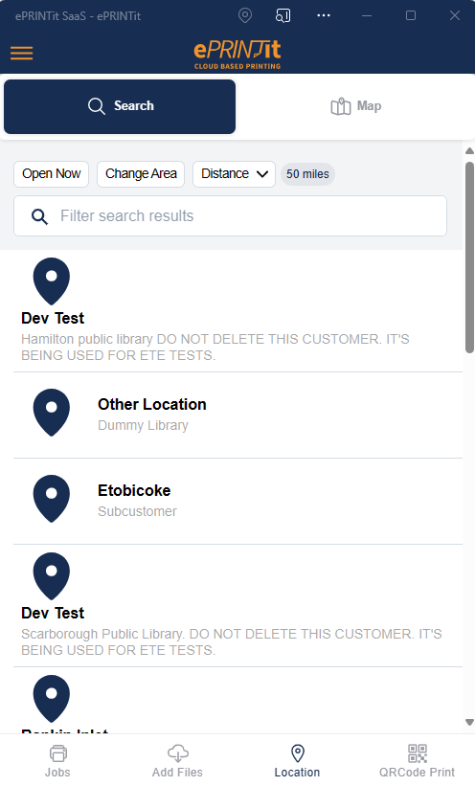This screenshot has width=475, height=786.
Task: Expand the Distance dropdown
Action: [235, 174]
